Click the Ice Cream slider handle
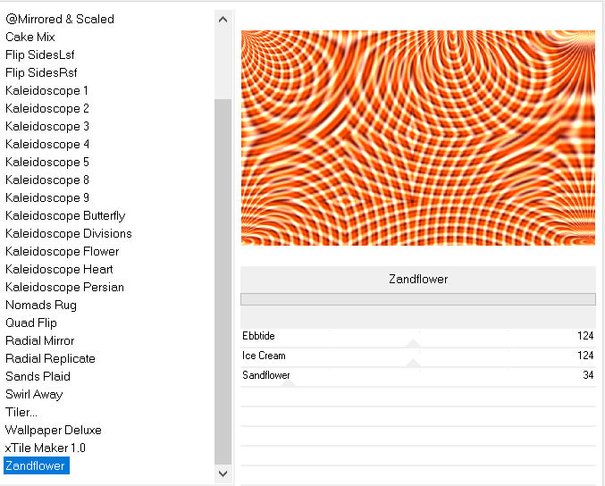This screenshot has width=605, height=486. (x=413, y=363)
